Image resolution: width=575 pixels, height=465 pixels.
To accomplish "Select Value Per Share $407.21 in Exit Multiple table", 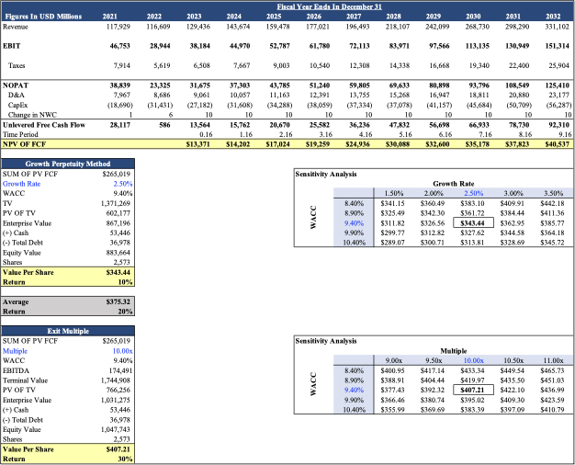I will tap(118, 449).
